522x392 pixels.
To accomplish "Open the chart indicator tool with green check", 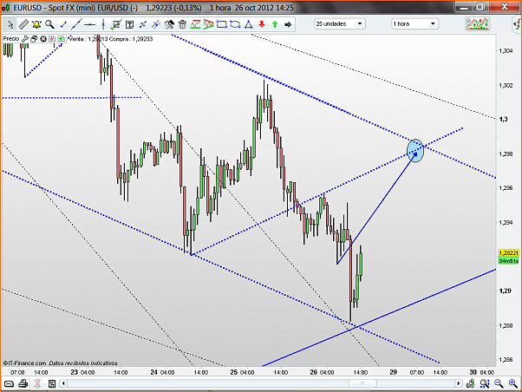I will [116, 24].
